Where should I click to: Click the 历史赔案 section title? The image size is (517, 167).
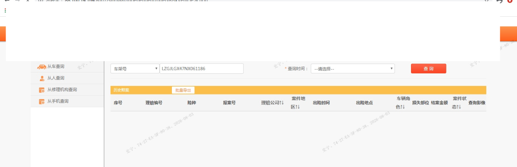click(121, 90)
